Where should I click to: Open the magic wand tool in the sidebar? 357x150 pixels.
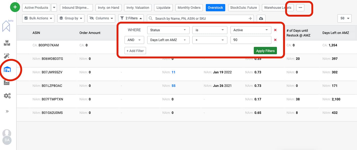(7, 56)
